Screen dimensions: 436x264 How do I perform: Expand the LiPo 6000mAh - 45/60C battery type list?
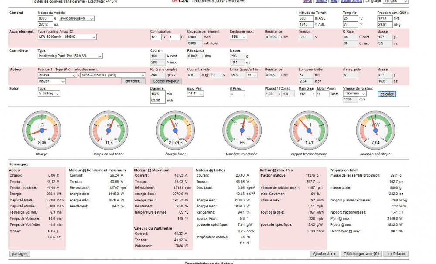(67, 37)
